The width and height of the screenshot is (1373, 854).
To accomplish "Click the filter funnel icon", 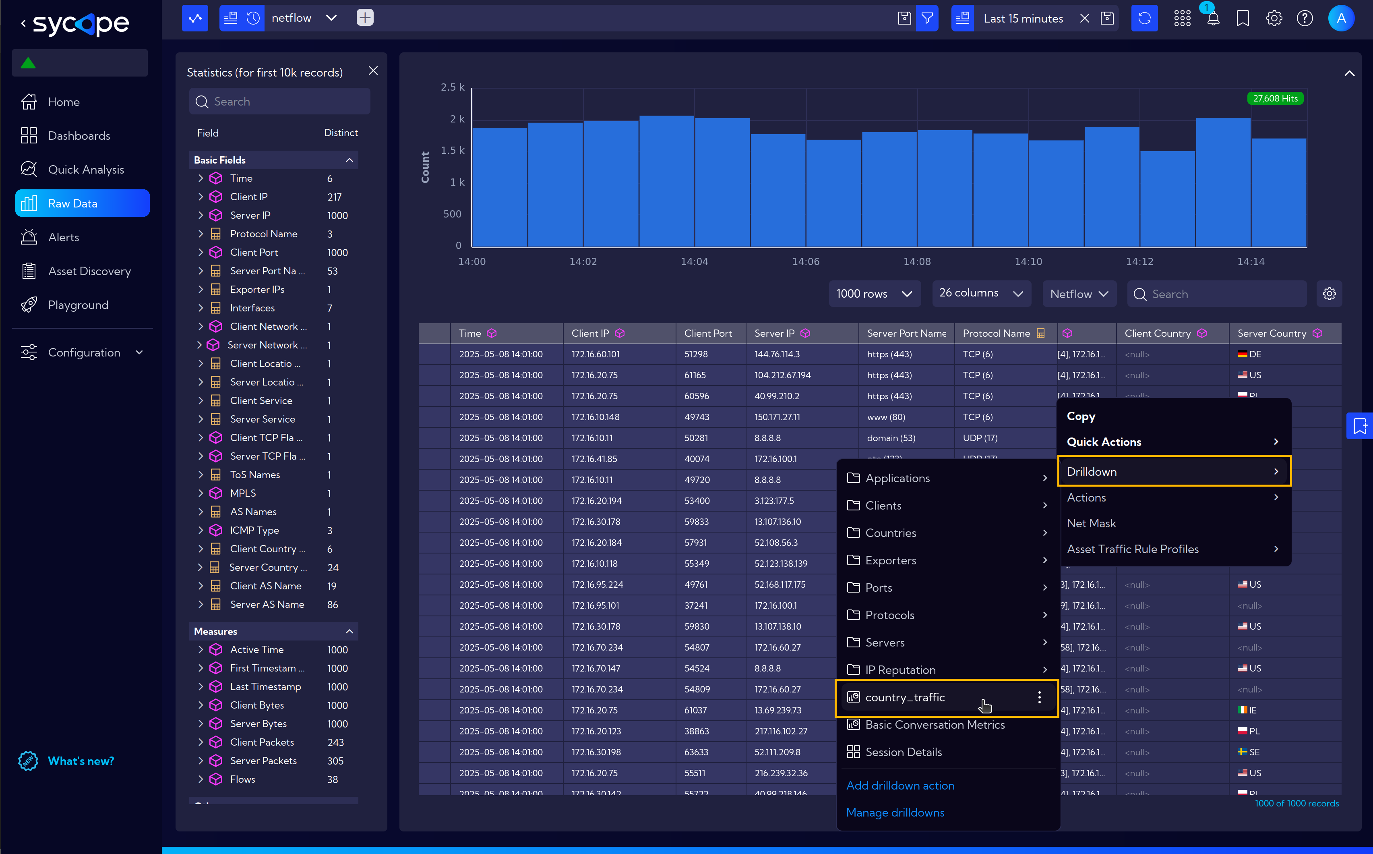I will (927, 18).
